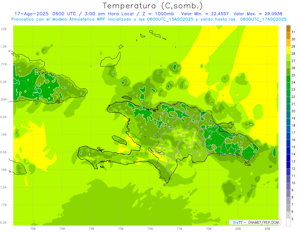Screen dimensions: 300x232
Task: Click the teal color scale swatch between 19 and 20
Action: (x=288, y=115)
